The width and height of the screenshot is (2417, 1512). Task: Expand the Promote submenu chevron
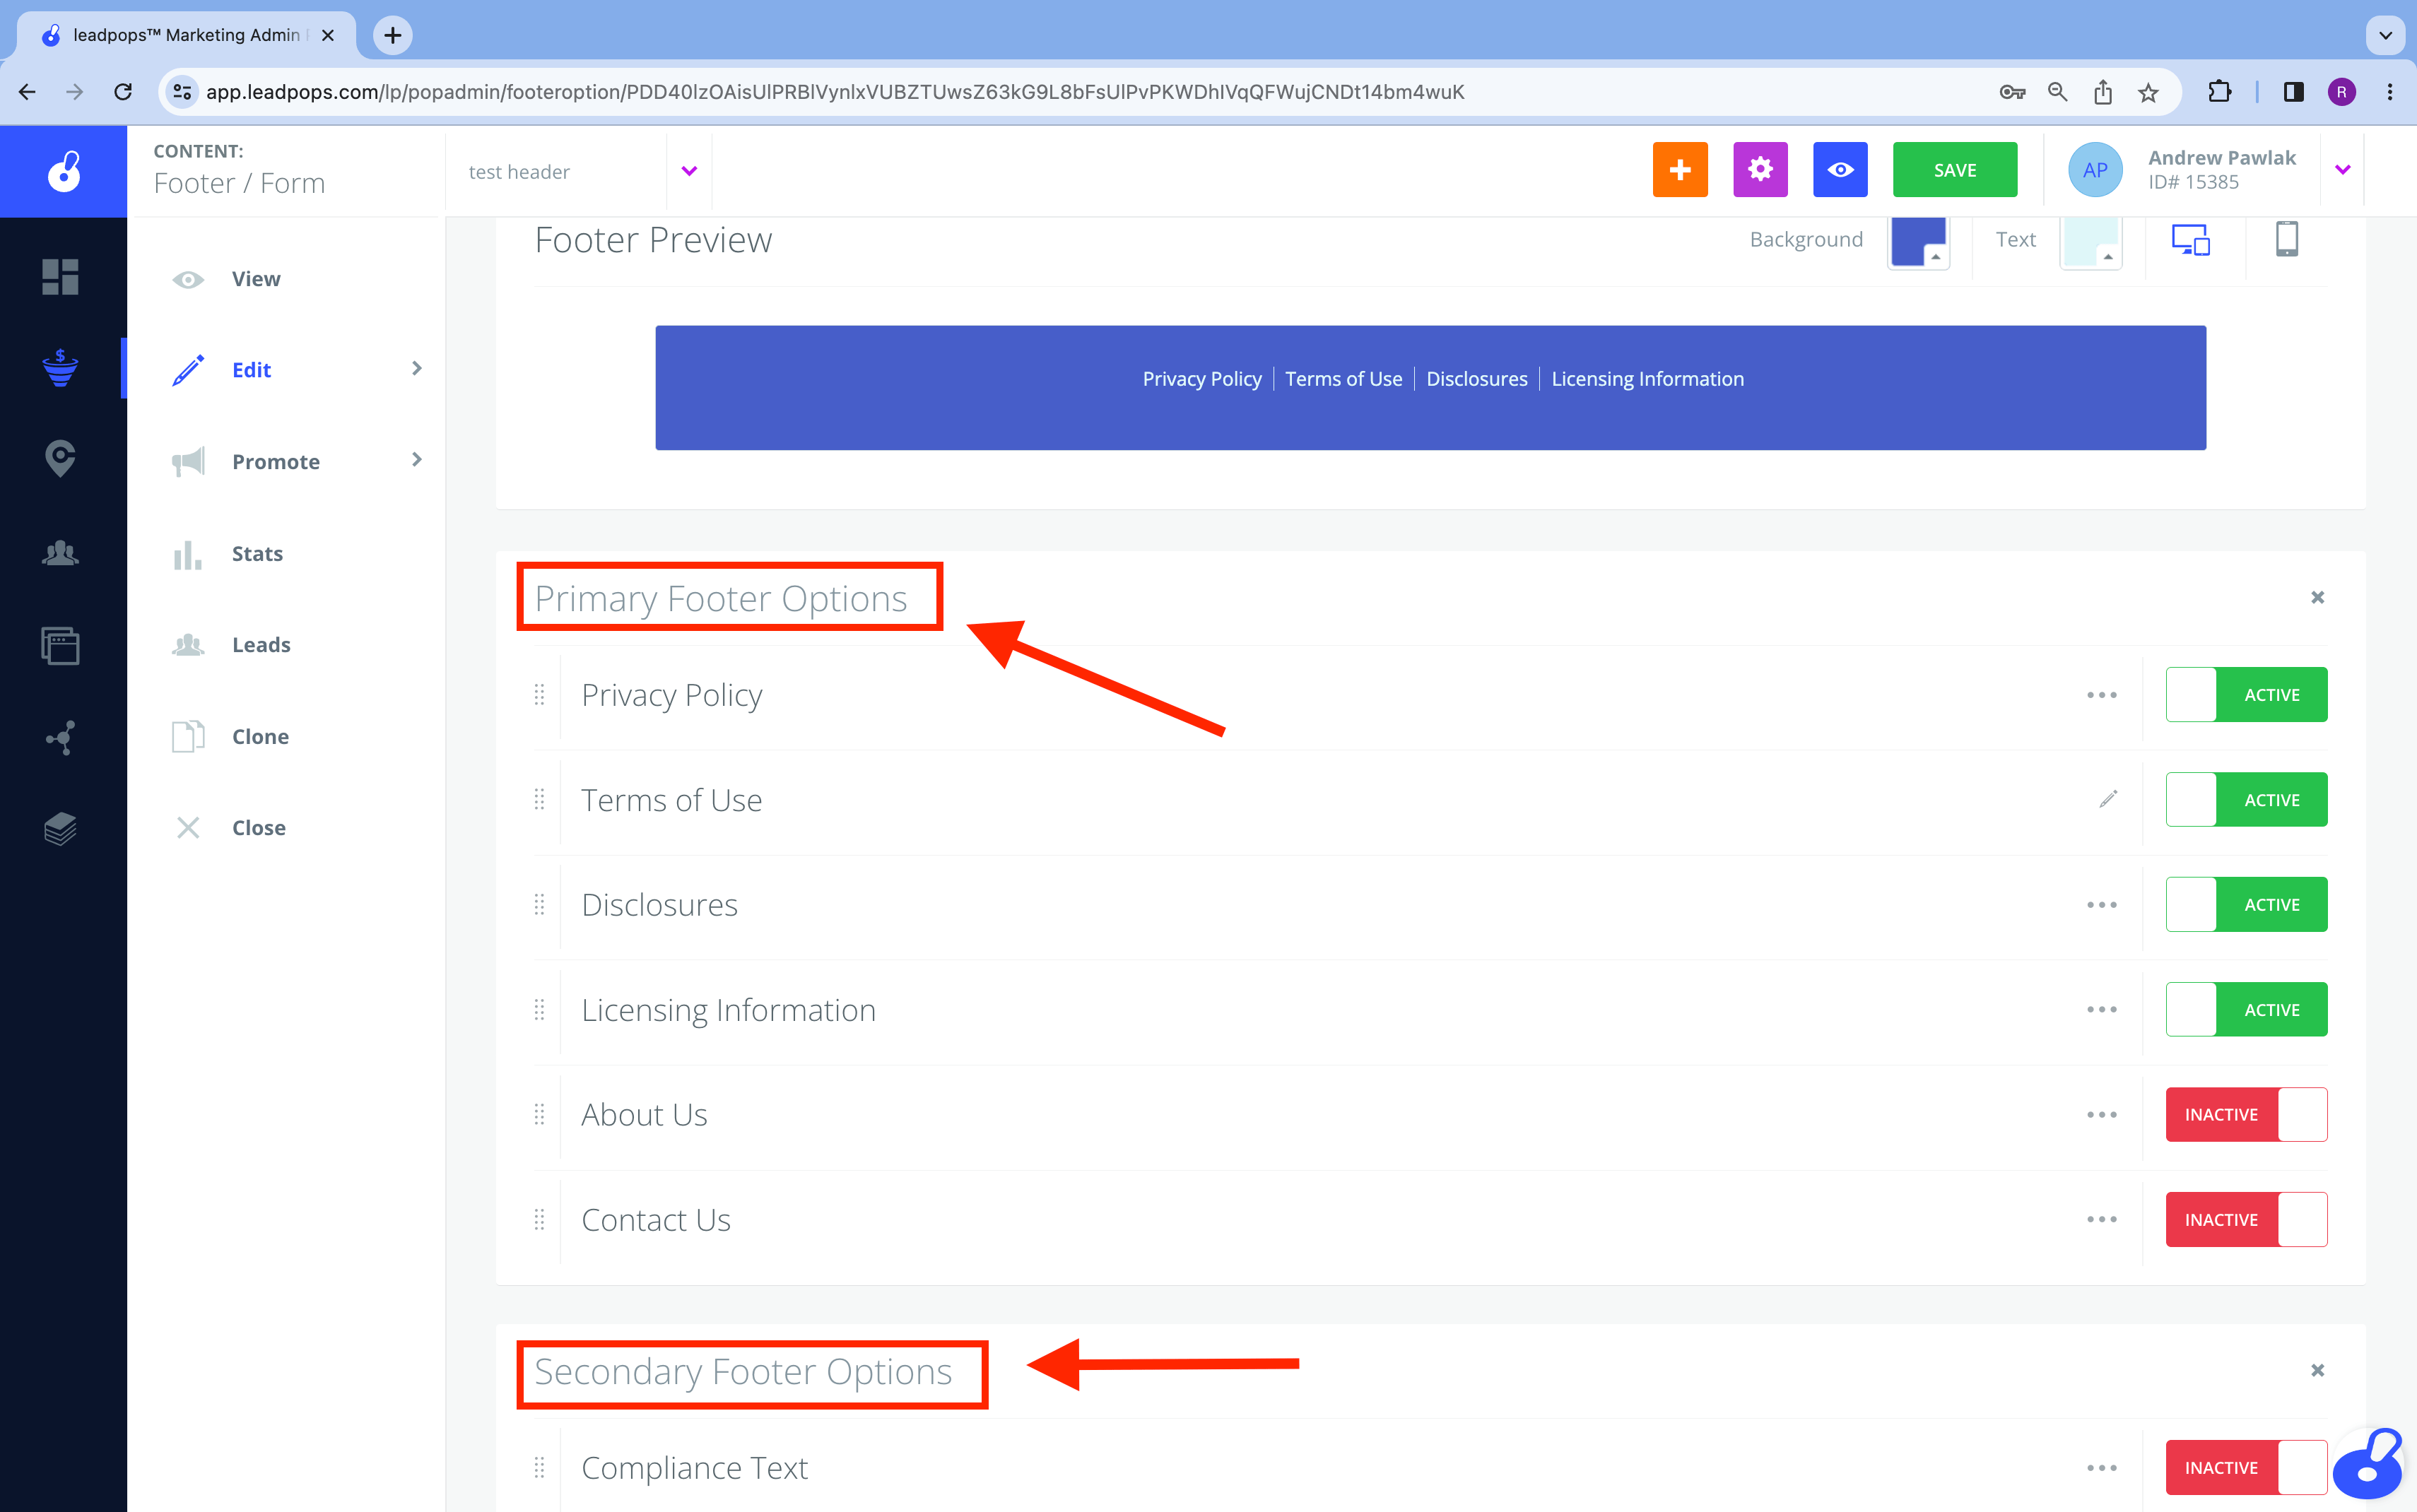(x=417, y=460)
